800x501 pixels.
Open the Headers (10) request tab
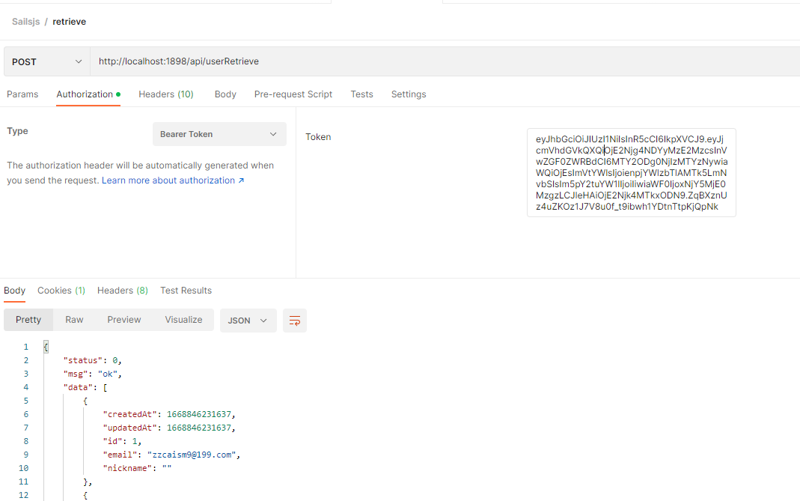tap(166, 94)
